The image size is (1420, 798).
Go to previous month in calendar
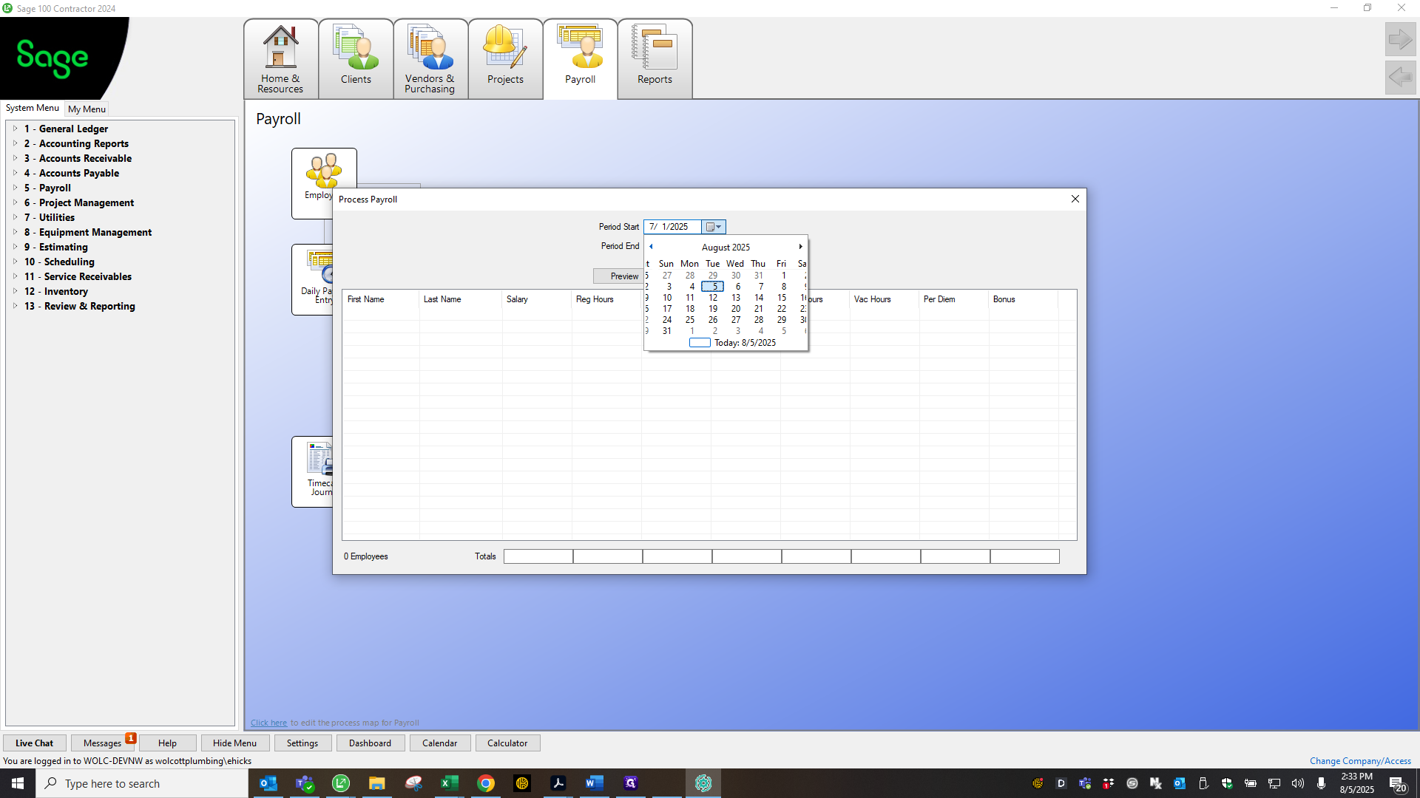coord(651,247)
